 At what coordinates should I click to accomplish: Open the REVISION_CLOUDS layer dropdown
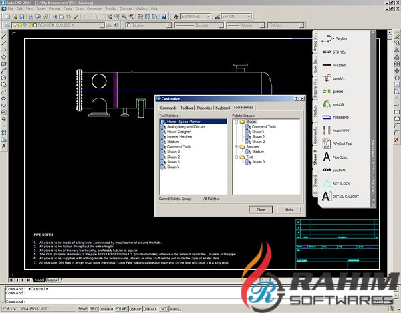tap(102, 25)
